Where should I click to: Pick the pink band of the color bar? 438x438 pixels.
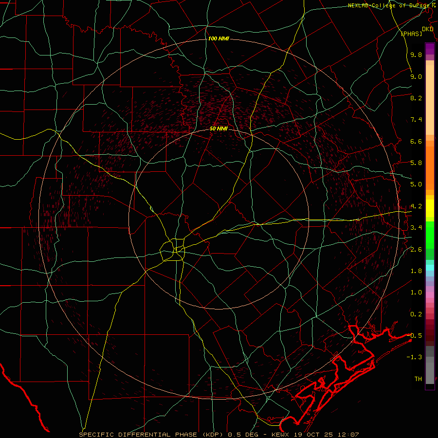coord(430,295)
